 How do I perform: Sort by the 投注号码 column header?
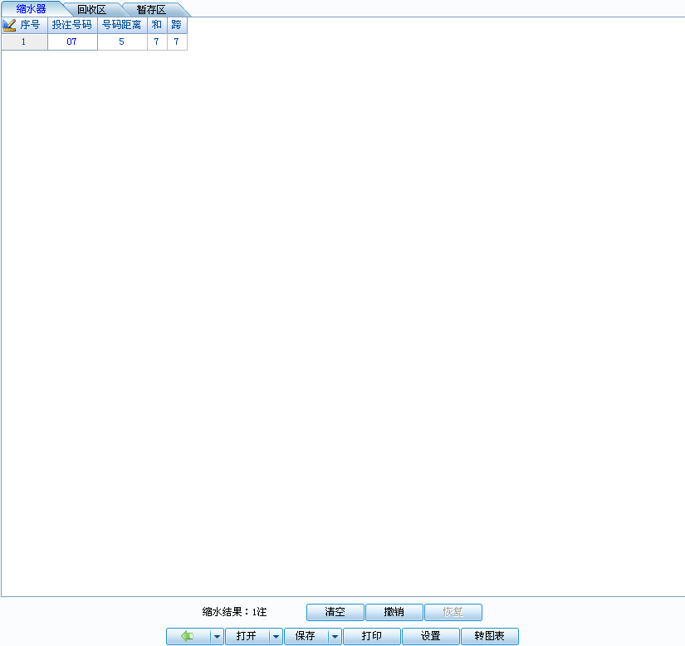(x=72, y=26)
